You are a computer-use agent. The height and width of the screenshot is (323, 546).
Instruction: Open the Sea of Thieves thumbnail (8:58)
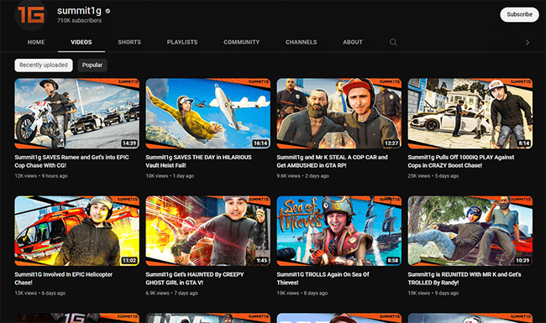tap(339, 231)
